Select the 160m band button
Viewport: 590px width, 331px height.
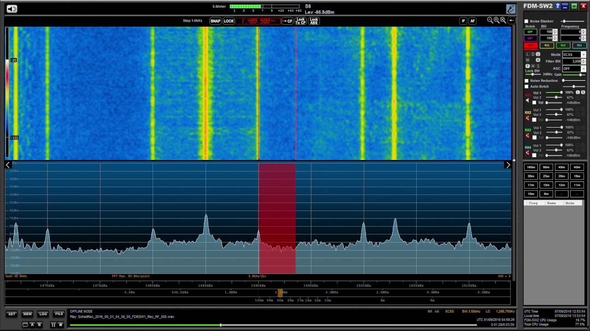pyautogui.click(x=531, y=167)
